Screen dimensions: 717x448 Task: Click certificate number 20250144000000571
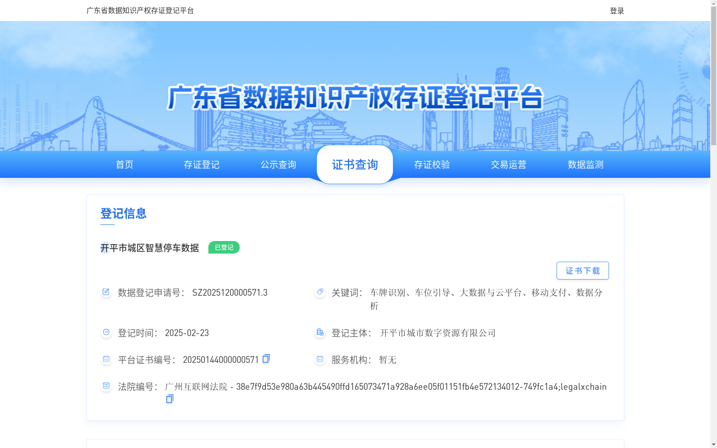tap(221, 360)
